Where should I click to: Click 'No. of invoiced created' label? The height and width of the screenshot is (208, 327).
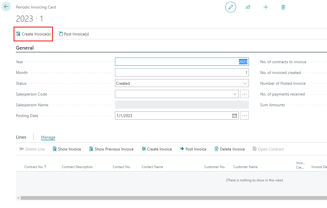pyautogui.click(x=281, y=73)
